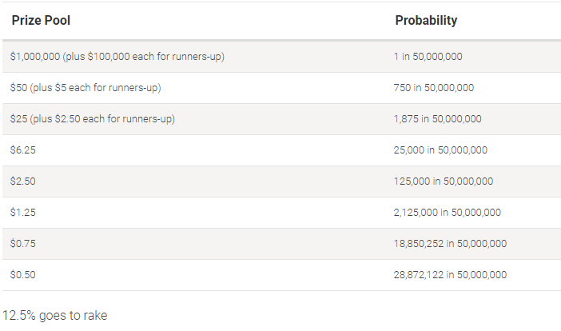This screenshot has width=561, height=331.
Task: Click the 28,872,122 in 50,000,000 cell
Action: pos(450,275)
